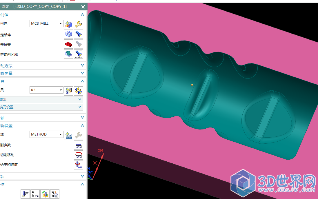Select or edit cut area geometry icon
318x199 pixels.
pyautogui.click(x=69, y=54)
